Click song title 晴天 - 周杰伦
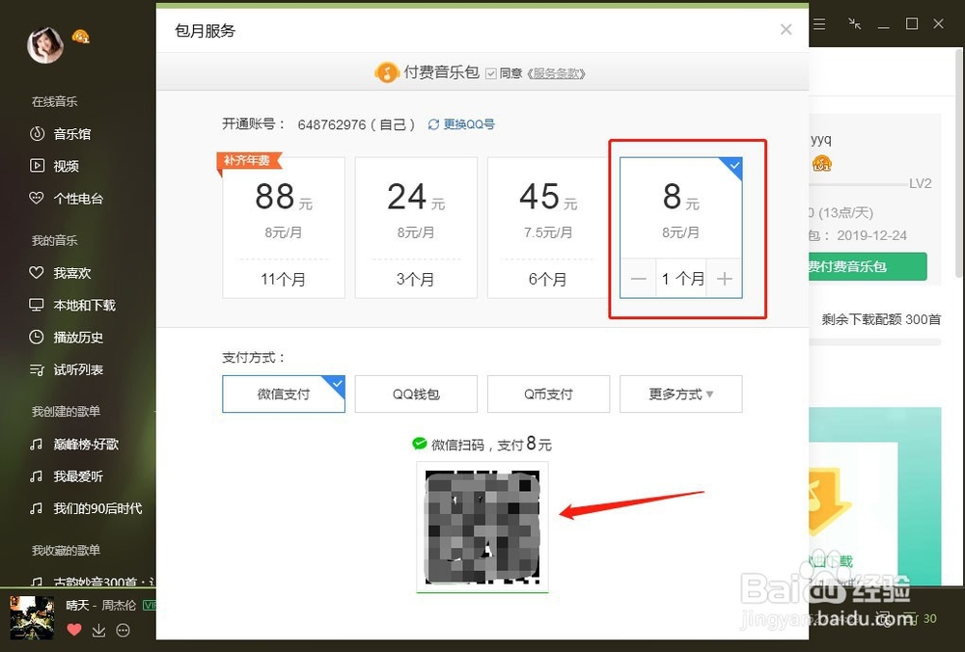The width and height of the screenshot is (965, 652). [101, 606]
